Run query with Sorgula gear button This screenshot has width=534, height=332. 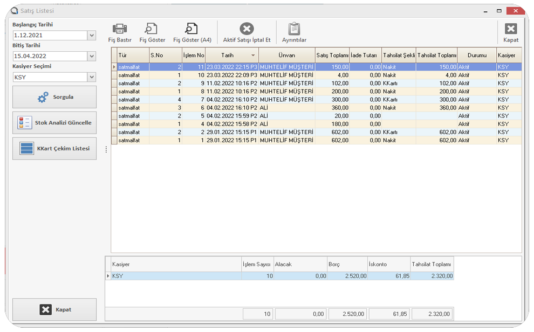click(x=54, y=97)
